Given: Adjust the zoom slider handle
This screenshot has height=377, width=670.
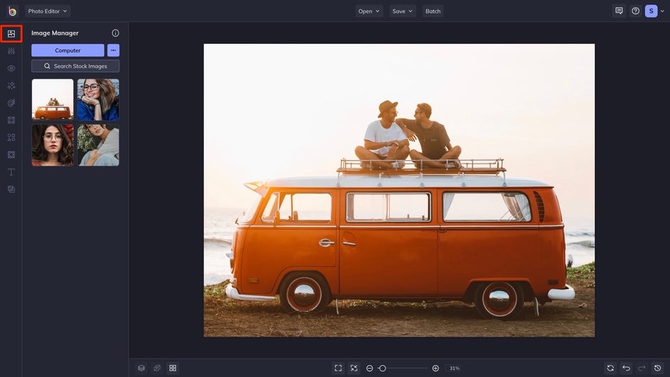Looking at the screenshot, I should click(383, 368).
